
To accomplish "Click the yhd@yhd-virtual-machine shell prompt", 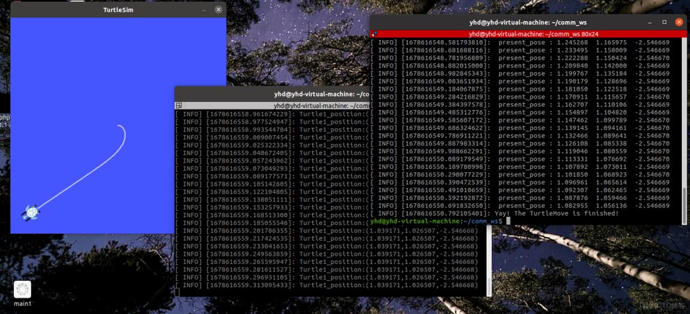I will 436,221.
